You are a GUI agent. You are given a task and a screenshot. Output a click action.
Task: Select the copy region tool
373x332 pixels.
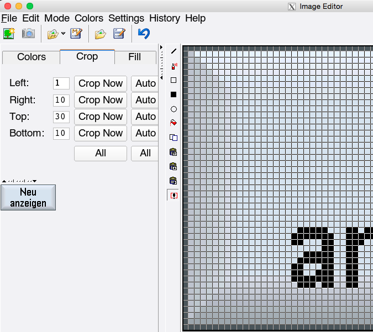pyautogui.click(x=174, y=138)
